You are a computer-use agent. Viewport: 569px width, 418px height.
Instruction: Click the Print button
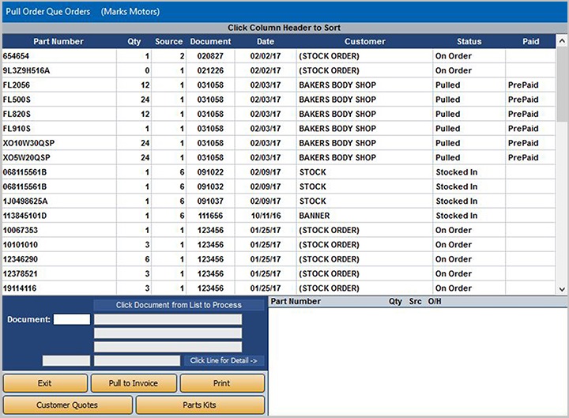(x=222, y=383)
